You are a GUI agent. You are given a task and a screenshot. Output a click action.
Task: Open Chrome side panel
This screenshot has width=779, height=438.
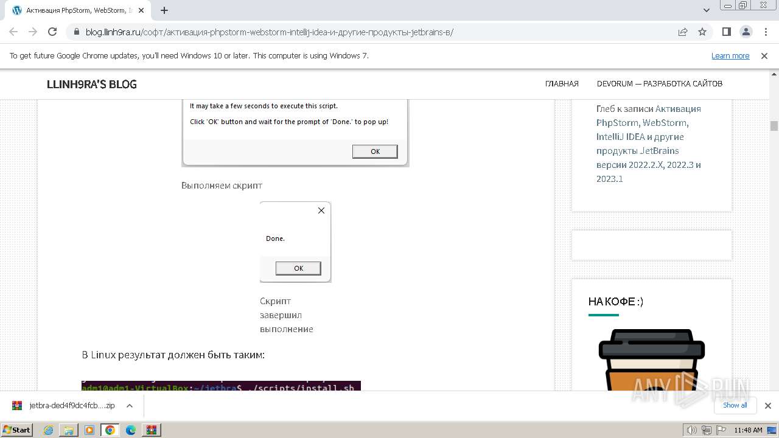(726, 32)
